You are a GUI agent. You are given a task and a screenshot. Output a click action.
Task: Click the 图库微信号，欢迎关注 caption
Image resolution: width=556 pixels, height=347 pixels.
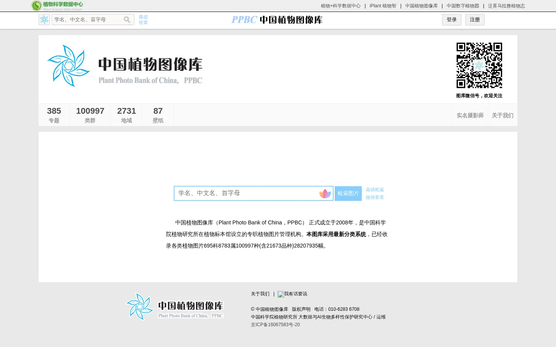pos(479,96)
